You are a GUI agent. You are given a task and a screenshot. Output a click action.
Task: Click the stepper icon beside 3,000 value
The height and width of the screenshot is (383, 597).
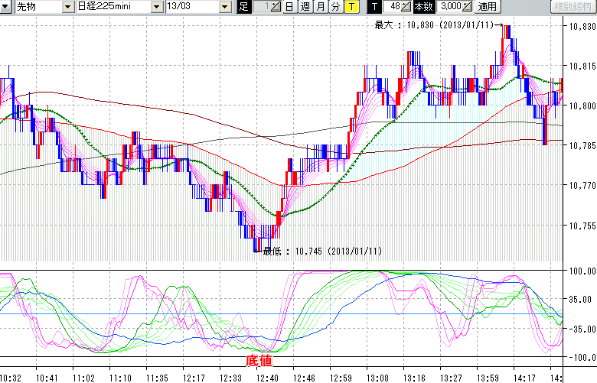[467, 7]
